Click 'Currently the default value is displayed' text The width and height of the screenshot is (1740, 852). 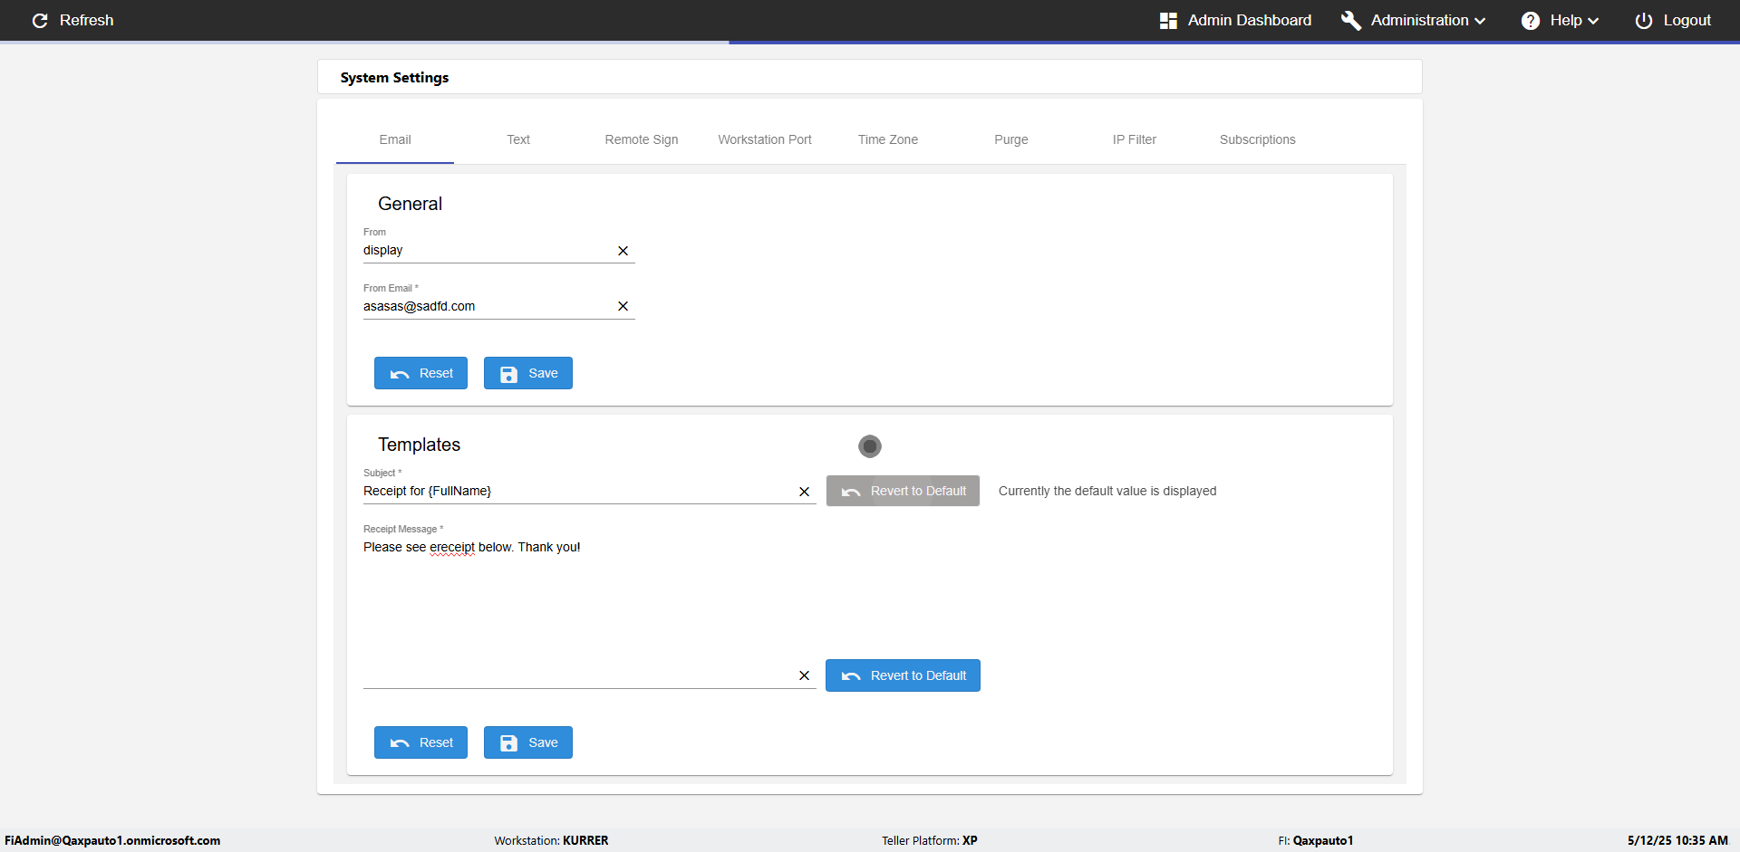tap(1107, 491)
